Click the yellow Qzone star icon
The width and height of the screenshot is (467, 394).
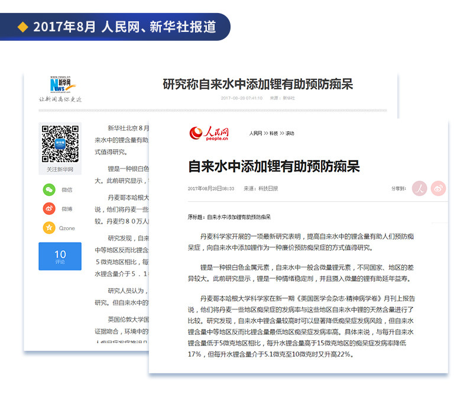[x=49, y=228]
